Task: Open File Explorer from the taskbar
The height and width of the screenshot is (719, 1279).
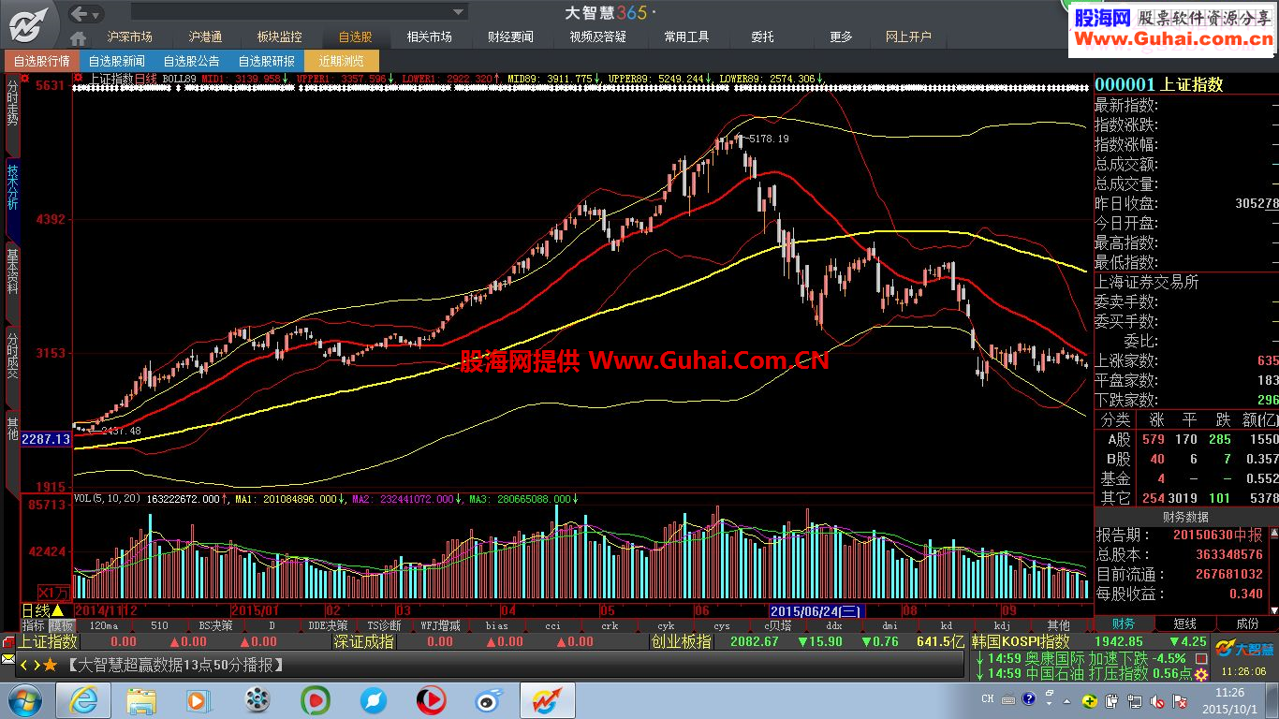Action: tap(141, 700)
